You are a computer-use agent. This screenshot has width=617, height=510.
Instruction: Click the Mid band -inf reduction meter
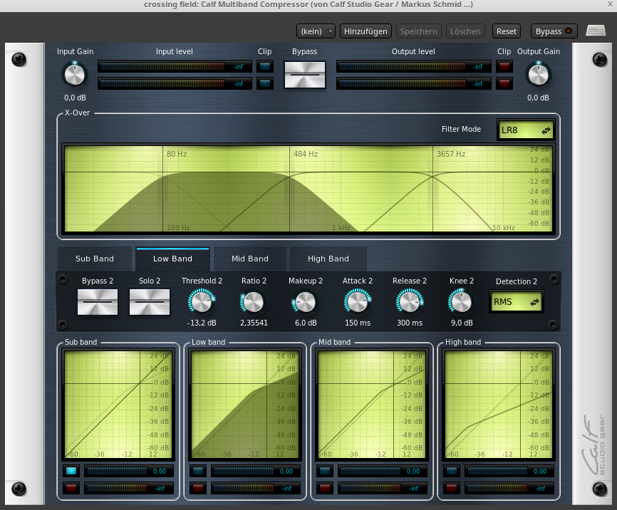coord(383,488)
